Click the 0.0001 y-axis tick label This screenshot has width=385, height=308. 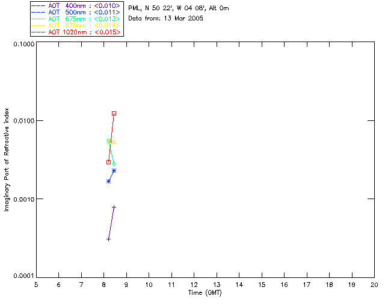pyautogui.click(x=24, y=276)
